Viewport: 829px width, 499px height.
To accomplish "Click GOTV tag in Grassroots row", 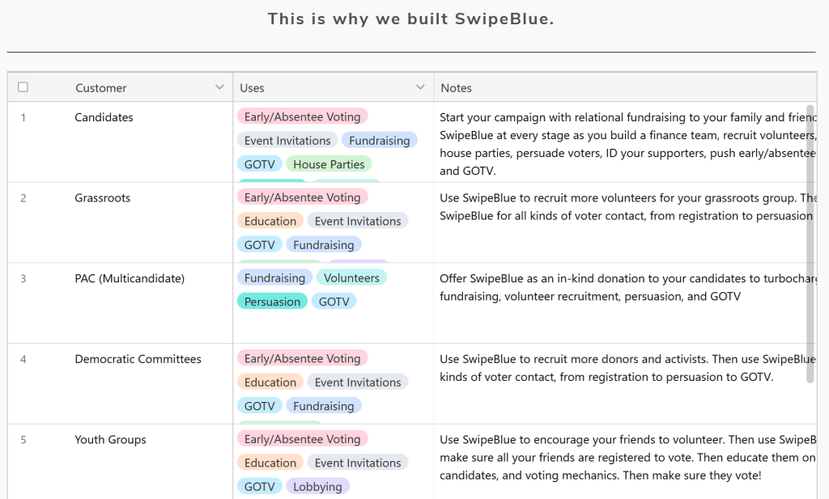I will pyautogui.click(x=260, y=245).
